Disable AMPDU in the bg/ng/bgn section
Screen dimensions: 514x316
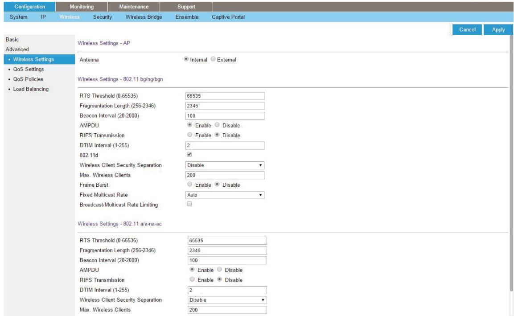217,125
